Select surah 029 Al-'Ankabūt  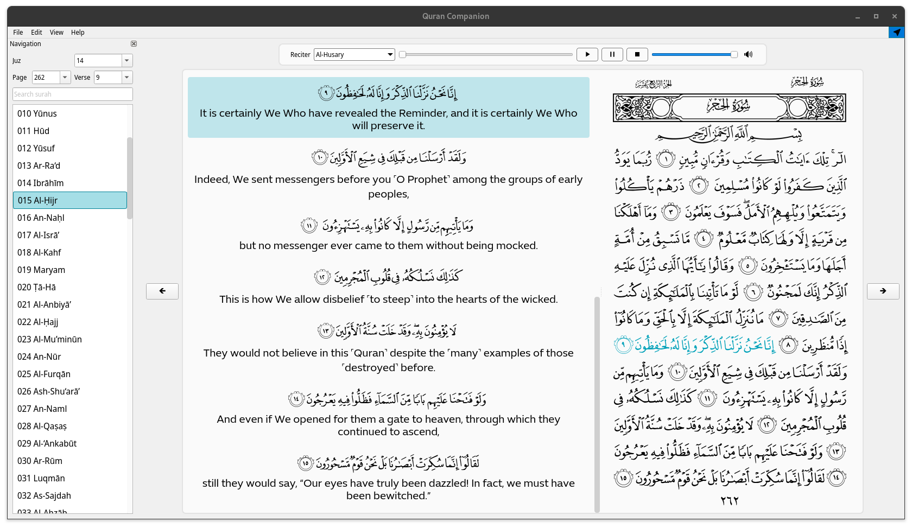click(x=70, y=443)
